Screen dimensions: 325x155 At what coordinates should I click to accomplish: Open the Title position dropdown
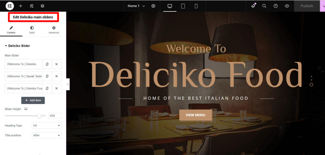(x=47, y=135)
